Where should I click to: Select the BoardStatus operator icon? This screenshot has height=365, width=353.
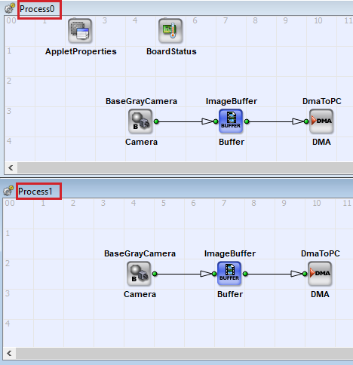pos(170,31)
